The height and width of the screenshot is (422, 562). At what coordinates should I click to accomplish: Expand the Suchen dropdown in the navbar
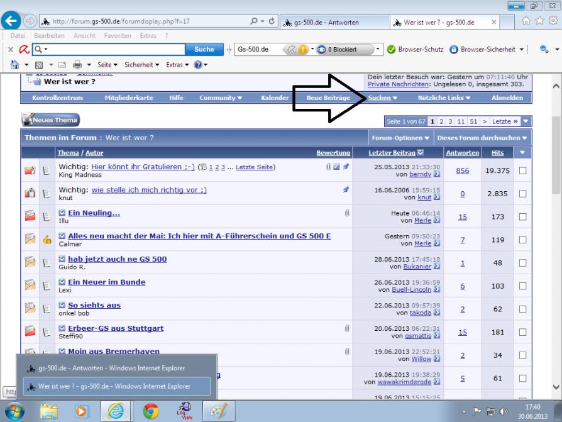pos(382,98)
